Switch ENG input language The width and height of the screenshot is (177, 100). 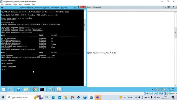[158, 97]
